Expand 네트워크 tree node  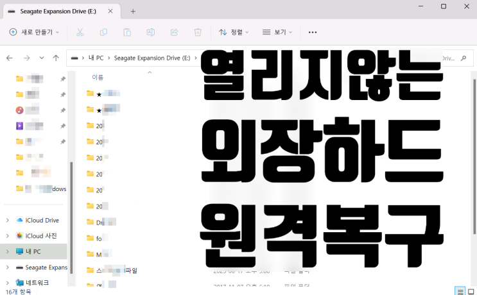coord(8,283)
